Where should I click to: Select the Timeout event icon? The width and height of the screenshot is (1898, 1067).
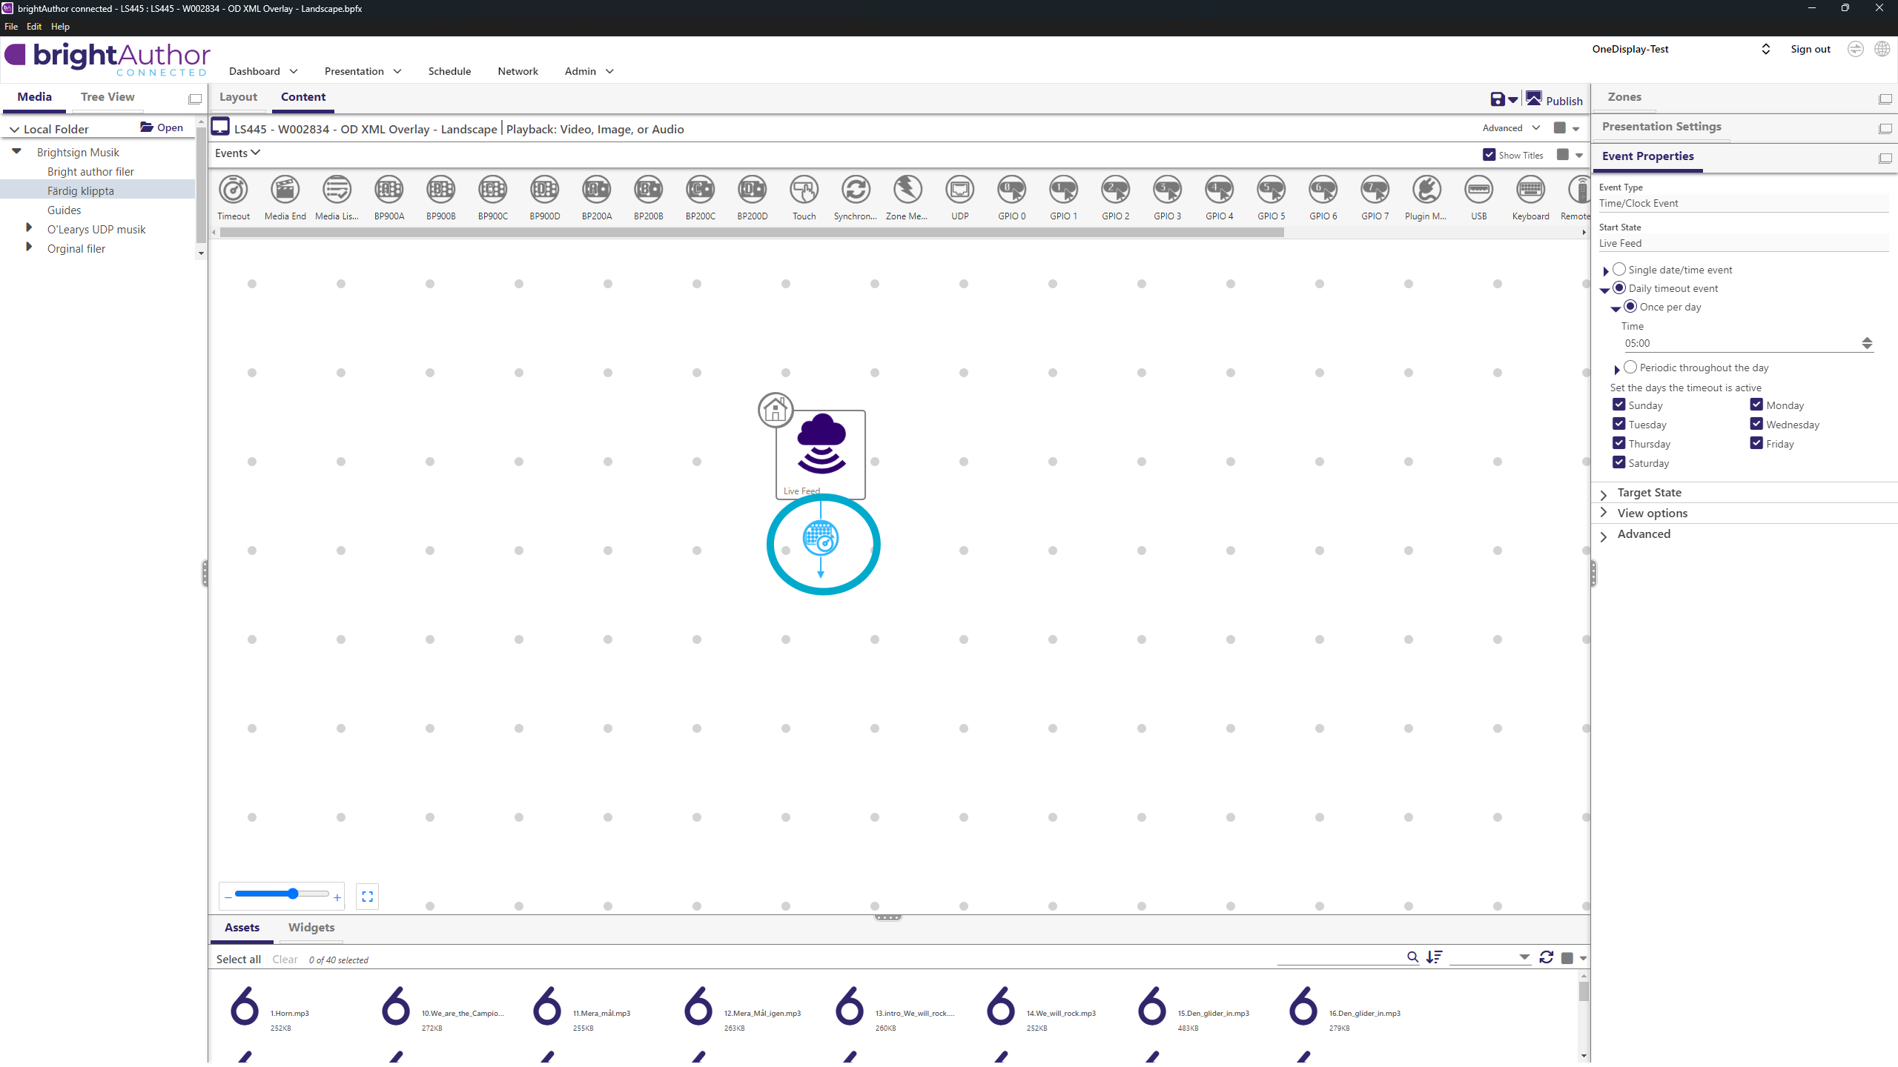[x=234, y=190]
